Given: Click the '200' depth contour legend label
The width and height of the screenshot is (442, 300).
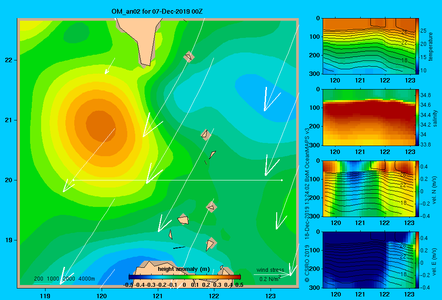Looking at the screenshot, I should click(38, 279).
